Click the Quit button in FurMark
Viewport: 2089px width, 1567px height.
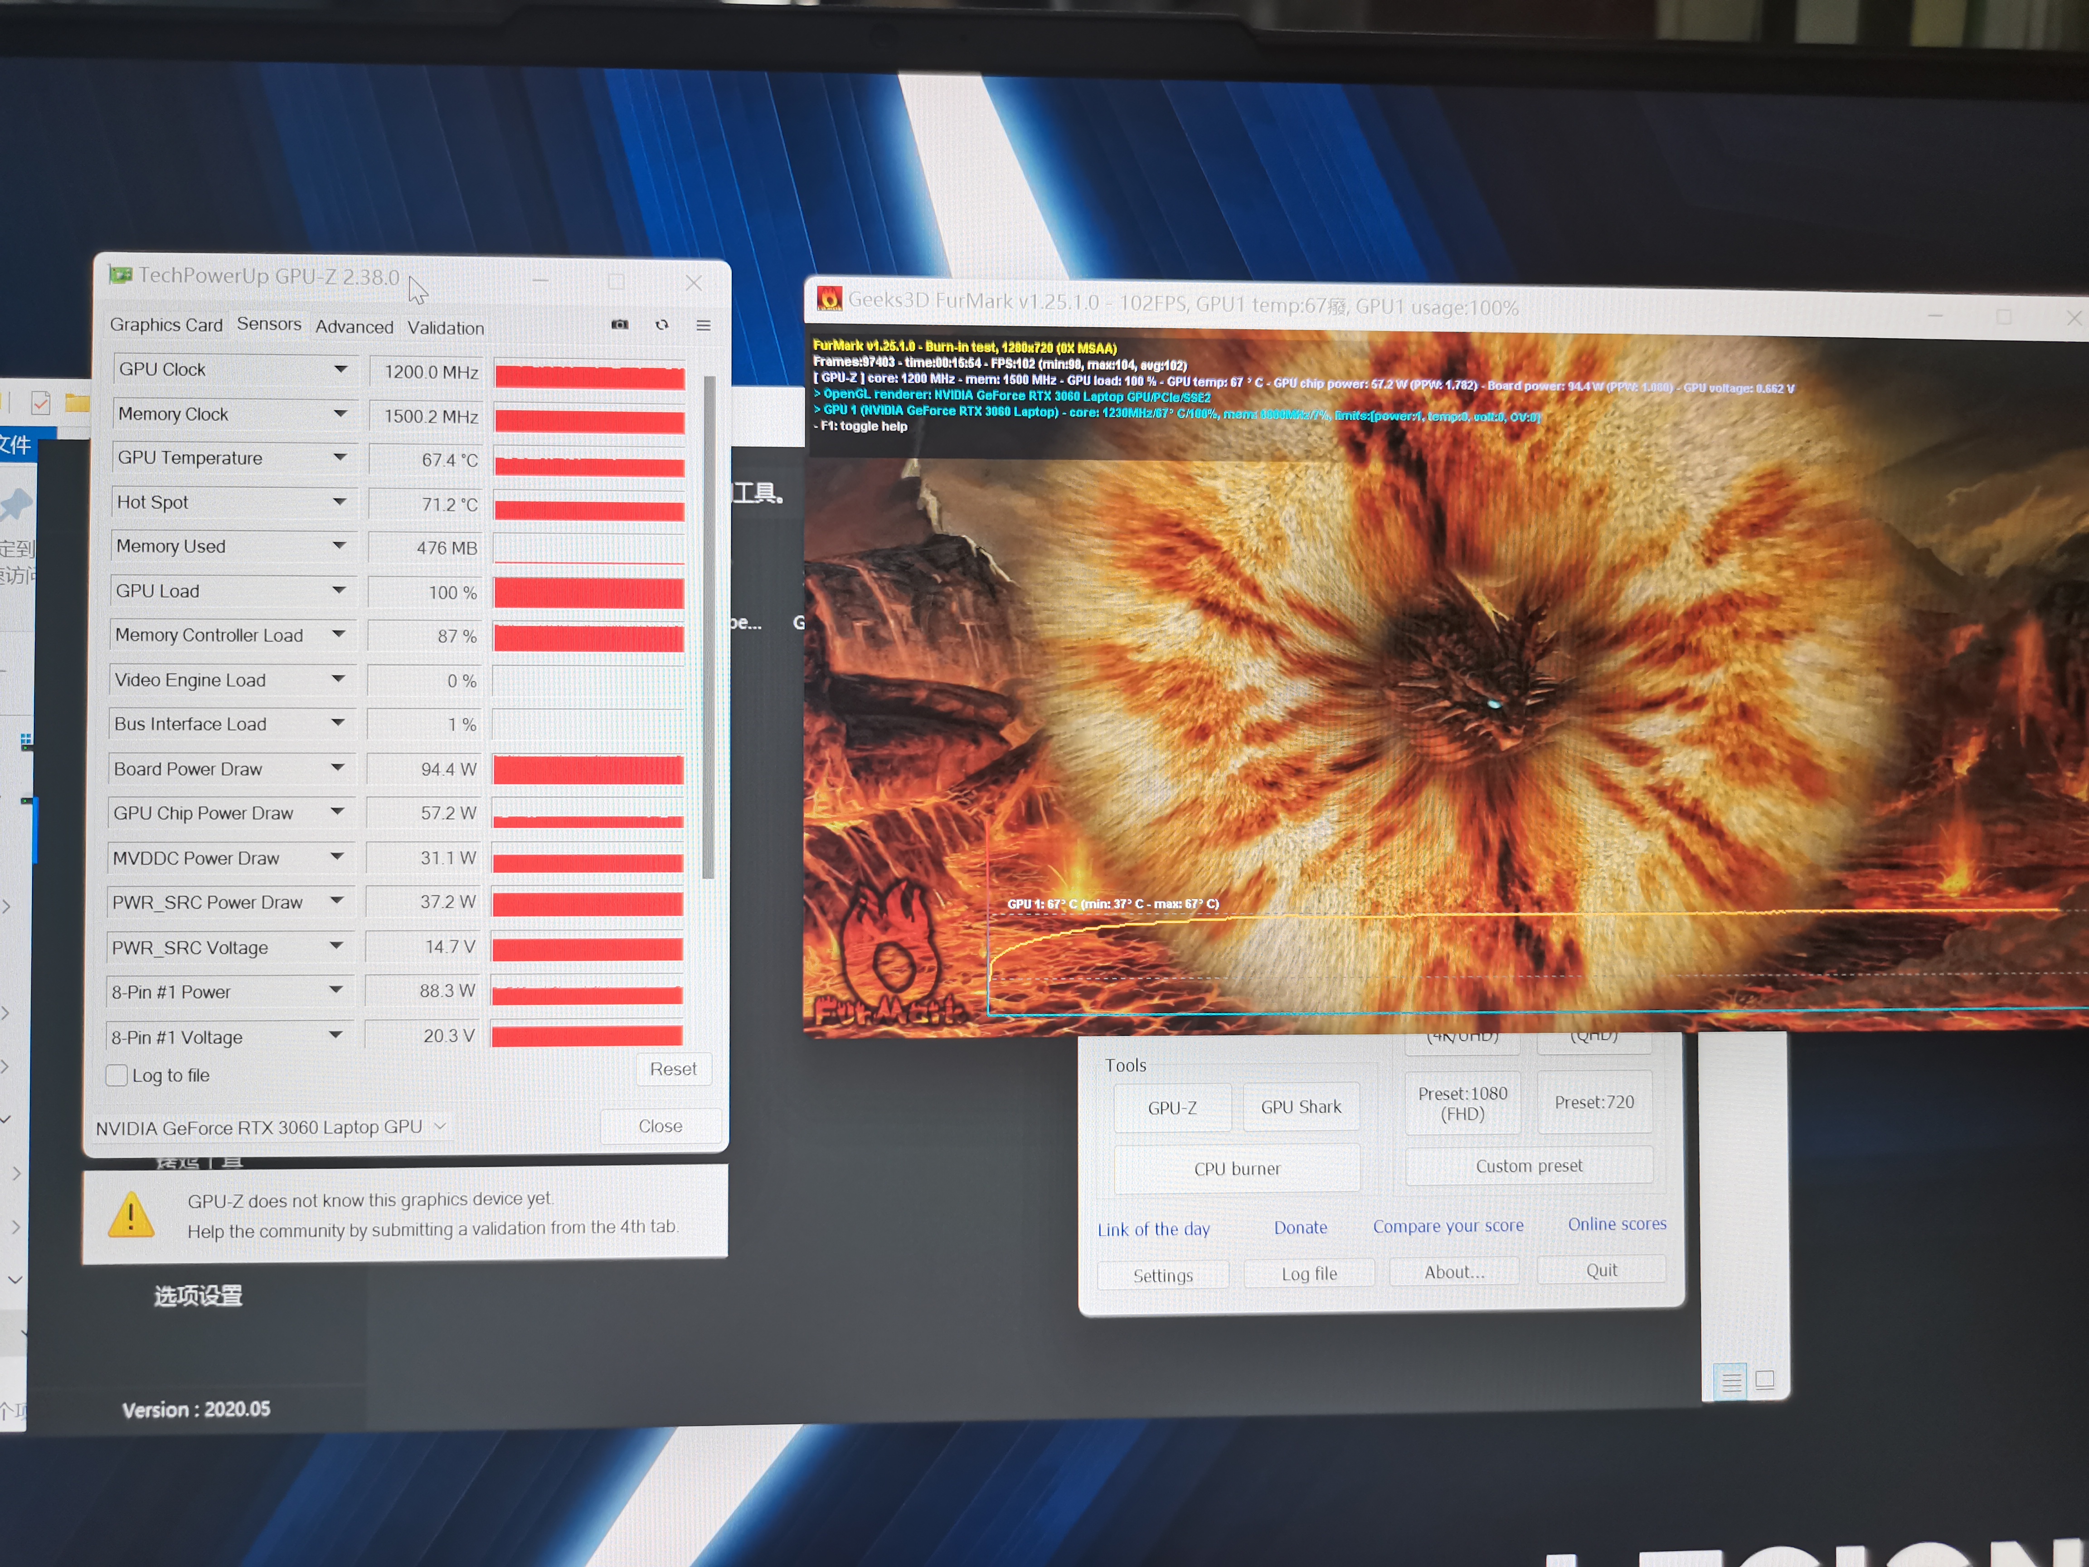pyautogui.click(x=1602, y=1270)
